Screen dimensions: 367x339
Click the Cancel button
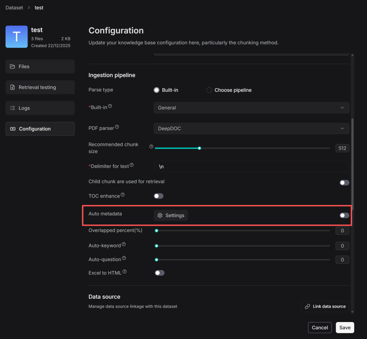point(320,327)
